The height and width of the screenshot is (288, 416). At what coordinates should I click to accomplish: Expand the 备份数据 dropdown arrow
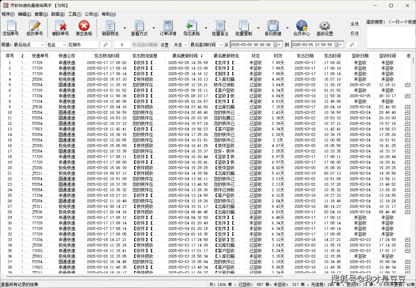click(x=287, y=28)
